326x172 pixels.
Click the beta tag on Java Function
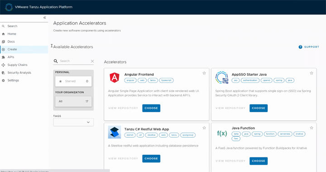pos(236,134)
